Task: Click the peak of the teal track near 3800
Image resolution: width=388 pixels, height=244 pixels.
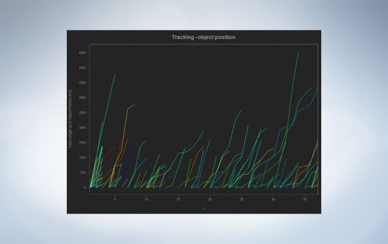Action: point(114,74)
